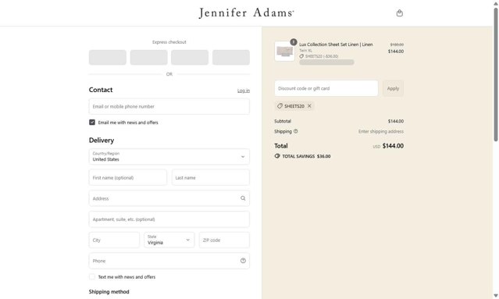The width and height of the screenshot is (499, 299).
Task: Click the phone field help icon
Action: [243, 261]
